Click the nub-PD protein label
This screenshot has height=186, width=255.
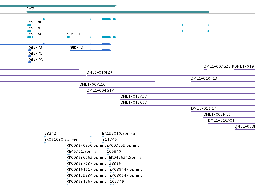pos(76,47)
